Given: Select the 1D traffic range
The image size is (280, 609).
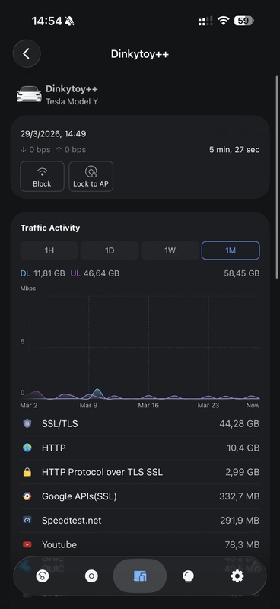Looking at the screenshot, I should pyautogui.click(x=110, y=250).
